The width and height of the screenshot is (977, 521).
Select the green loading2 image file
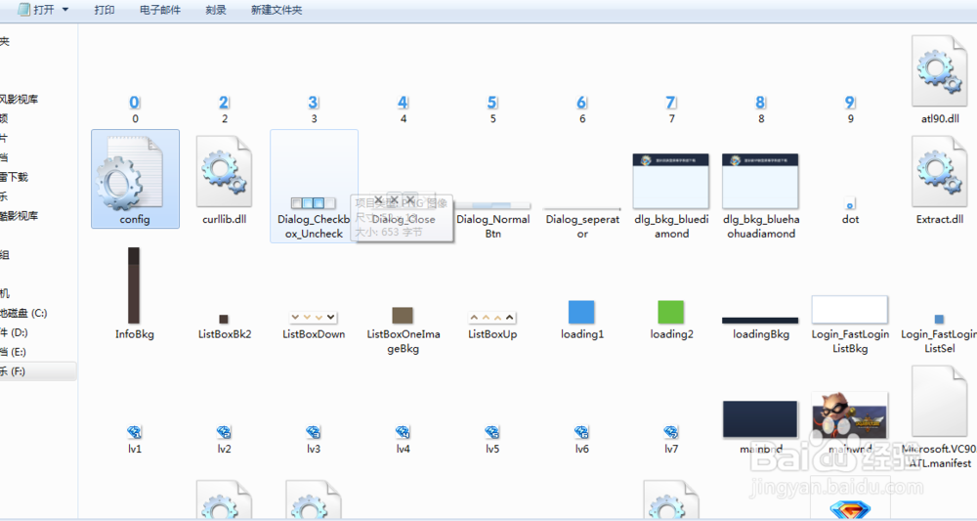click(671, 312)
